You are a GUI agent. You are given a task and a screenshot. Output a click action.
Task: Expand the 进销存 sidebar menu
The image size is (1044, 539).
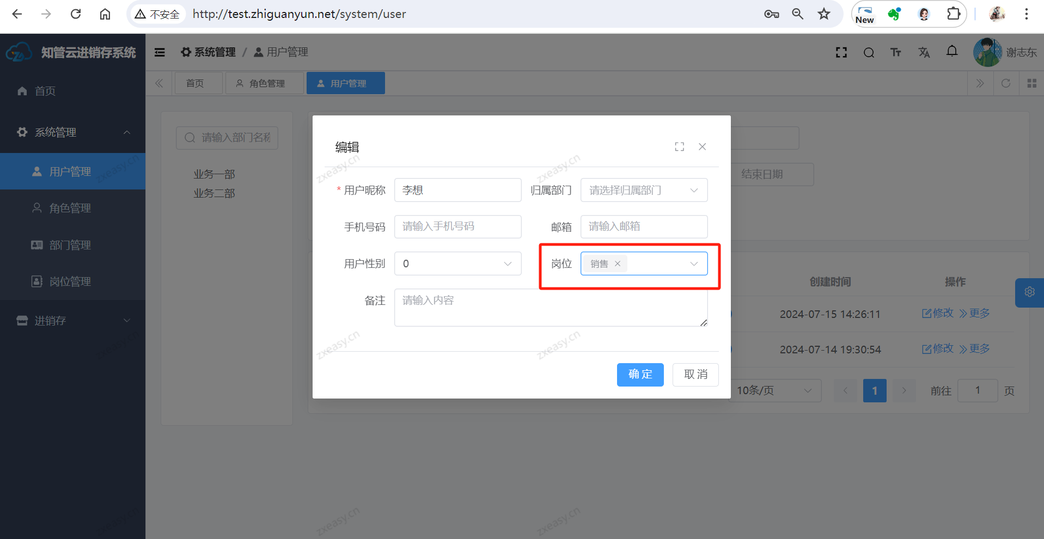tap(72, 321)
